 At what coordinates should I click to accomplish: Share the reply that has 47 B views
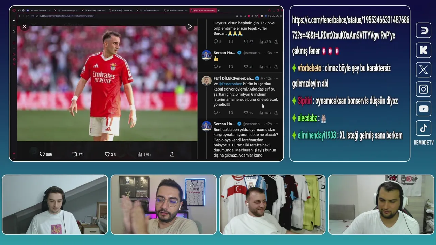(x=276, y=42)
